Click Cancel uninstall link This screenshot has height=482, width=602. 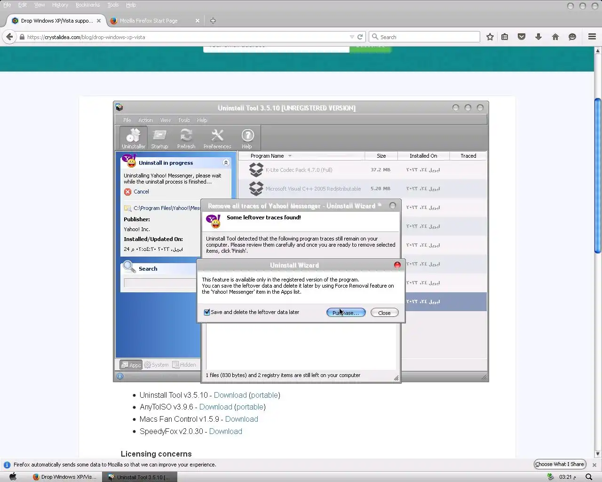(141, 192)
